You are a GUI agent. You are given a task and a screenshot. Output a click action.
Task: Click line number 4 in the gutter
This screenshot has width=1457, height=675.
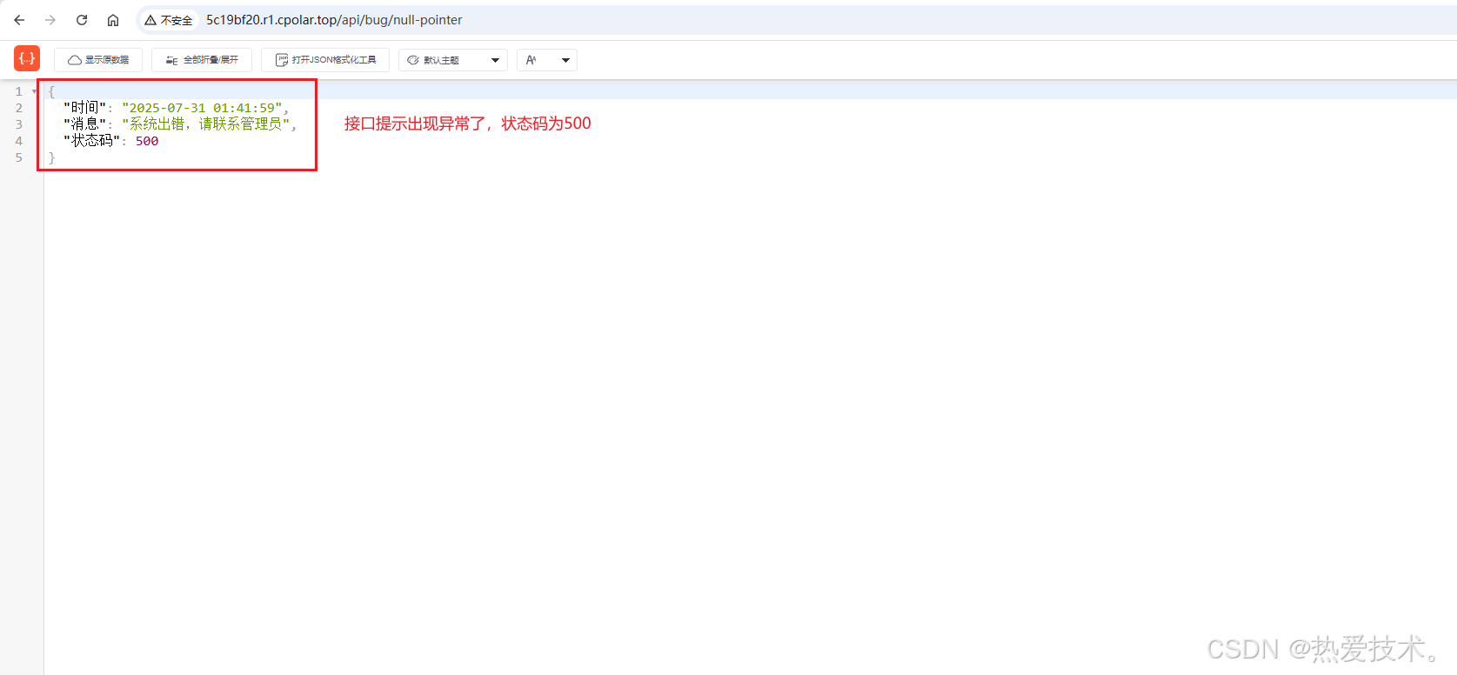point(19,141)
